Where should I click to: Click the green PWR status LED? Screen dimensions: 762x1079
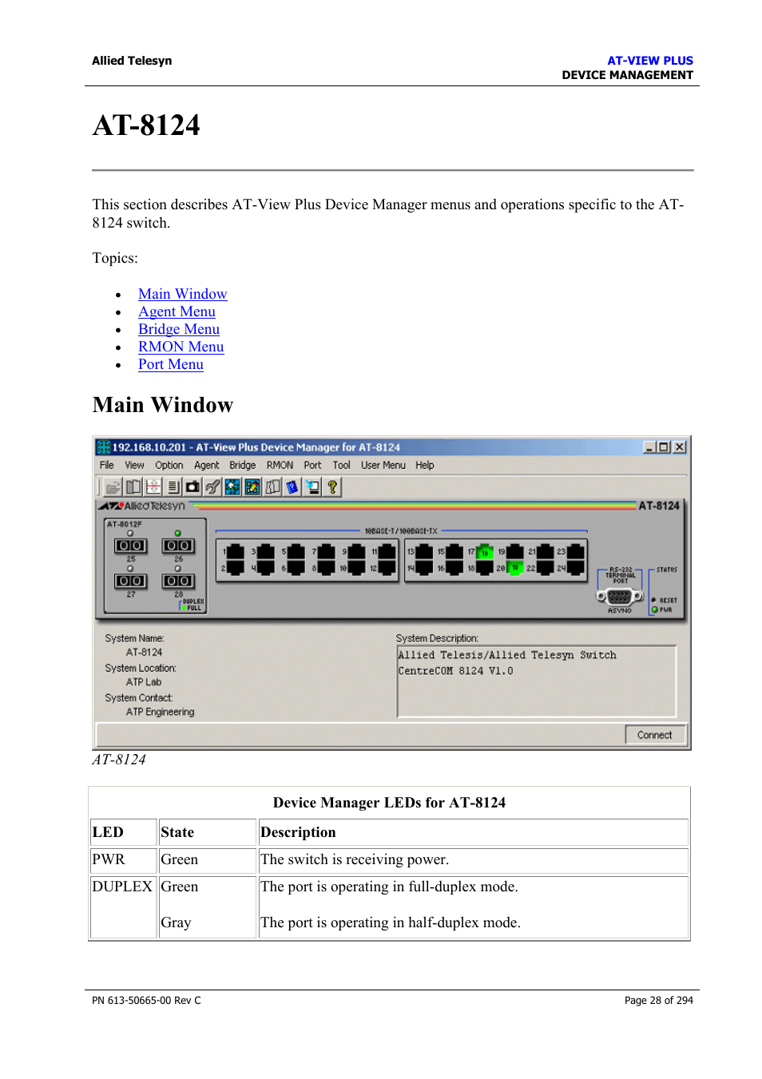point(655,609)
